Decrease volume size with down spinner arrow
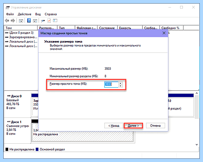This screenshot has height=162, width=203. point(120,86)
